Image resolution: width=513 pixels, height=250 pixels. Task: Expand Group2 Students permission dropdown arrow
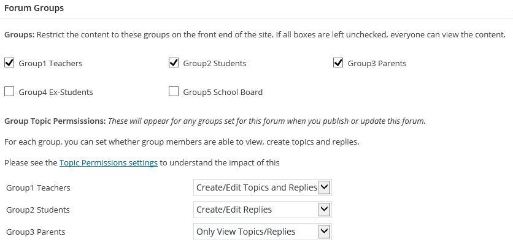pos(324,210)
